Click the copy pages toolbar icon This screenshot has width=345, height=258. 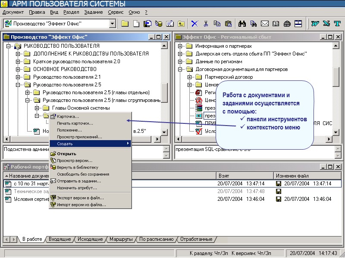tap(217, 24)
